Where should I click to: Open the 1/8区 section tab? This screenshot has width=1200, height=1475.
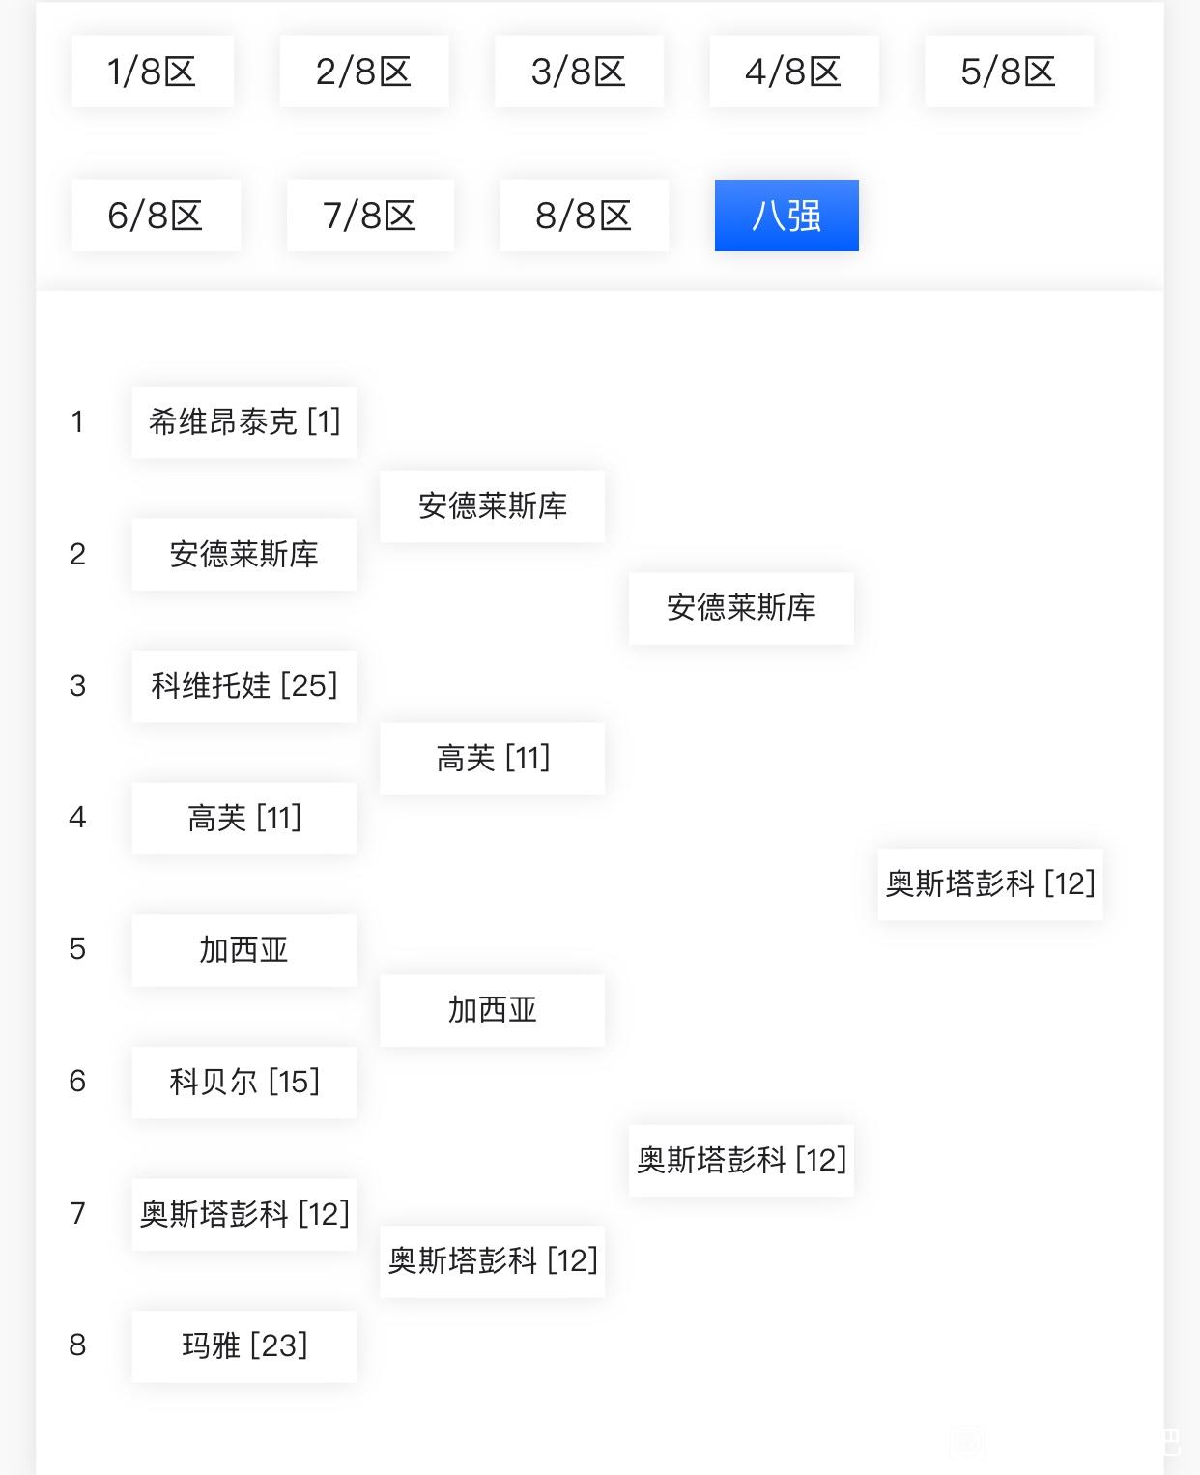point(153,72)
